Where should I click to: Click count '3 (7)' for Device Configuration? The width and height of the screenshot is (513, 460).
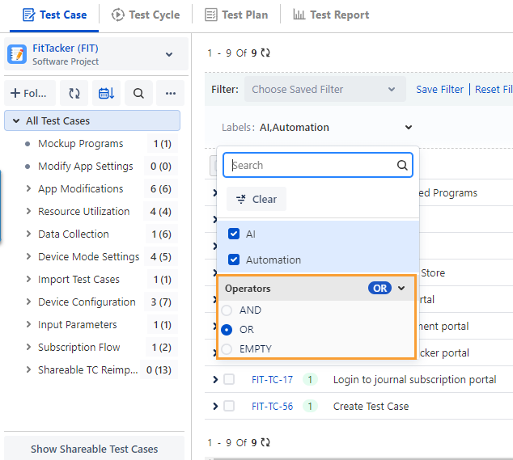point(161,302)
